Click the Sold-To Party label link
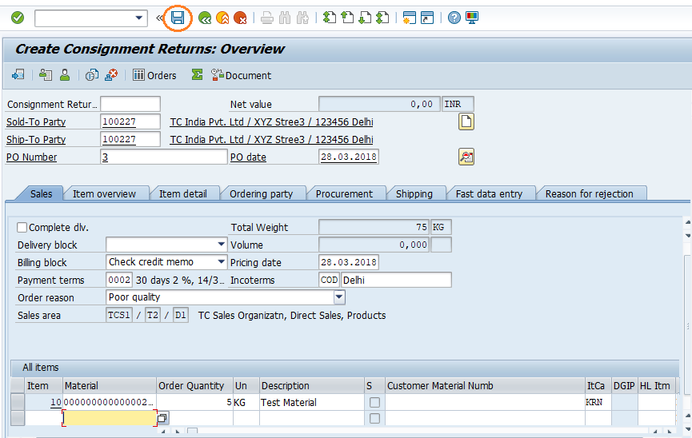 pyautogui.click(x=36, y=122)
